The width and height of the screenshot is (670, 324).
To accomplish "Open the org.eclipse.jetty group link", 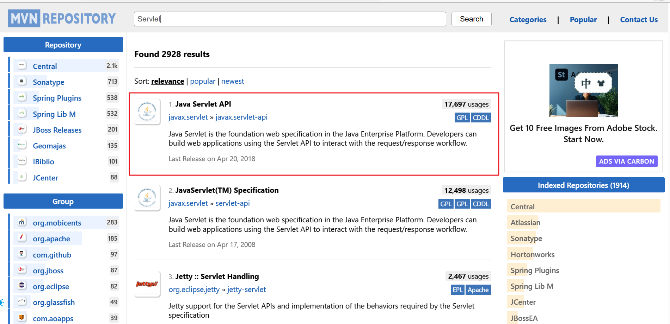I will (x=194, y=290).
